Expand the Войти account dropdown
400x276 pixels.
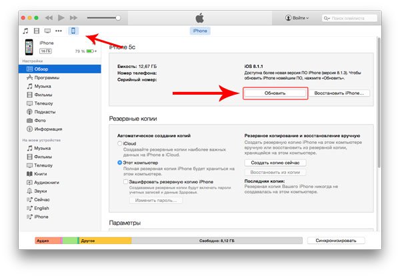(297, 18)
